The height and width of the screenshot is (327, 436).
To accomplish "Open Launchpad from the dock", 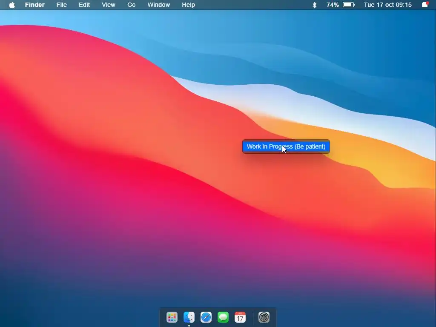I will click(x=172, y=317).
